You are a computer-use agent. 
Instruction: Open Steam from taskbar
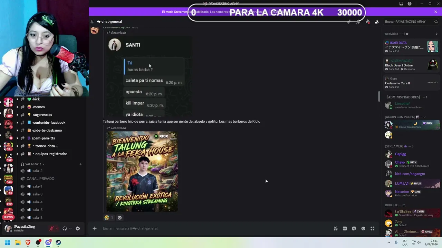(x=58, y=242)
